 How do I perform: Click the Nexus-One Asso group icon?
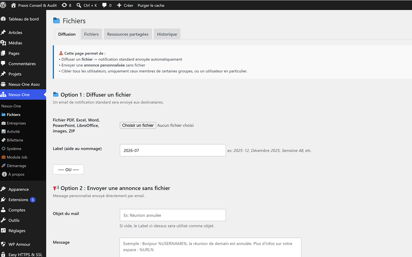point(3,84)
